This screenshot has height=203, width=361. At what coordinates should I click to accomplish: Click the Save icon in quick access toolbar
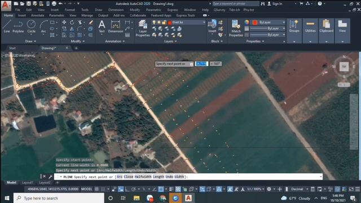coord(29,4)
